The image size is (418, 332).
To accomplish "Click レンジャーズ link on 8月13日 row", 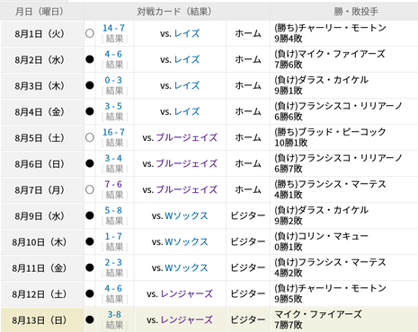I will (187, 319).
